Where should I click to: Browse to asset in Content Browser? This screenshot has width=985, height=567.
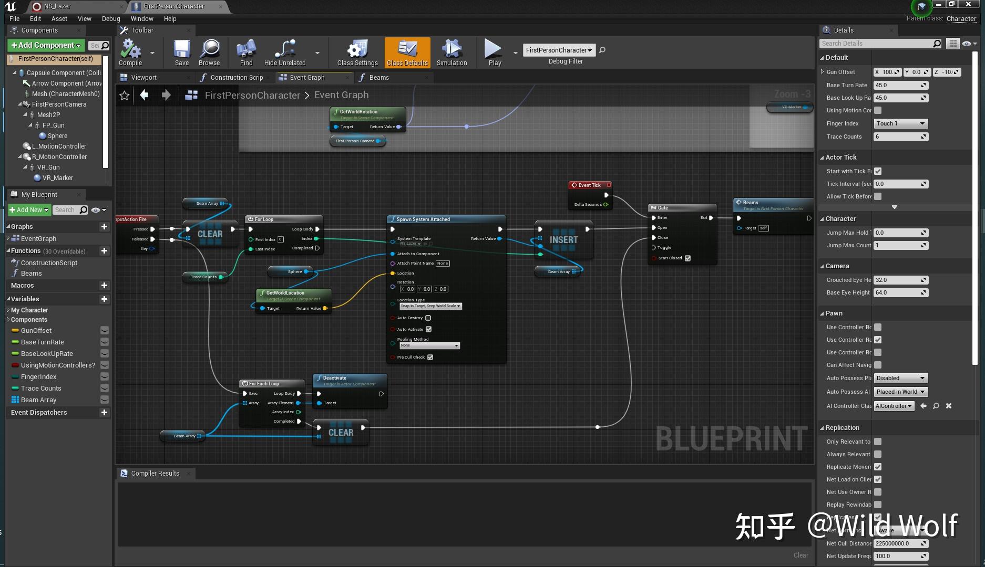tap(209, 51)
